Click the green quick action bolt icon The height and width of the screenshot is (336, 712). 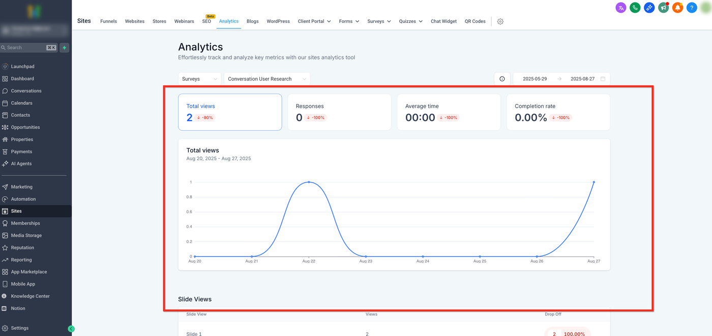(65, 48)
